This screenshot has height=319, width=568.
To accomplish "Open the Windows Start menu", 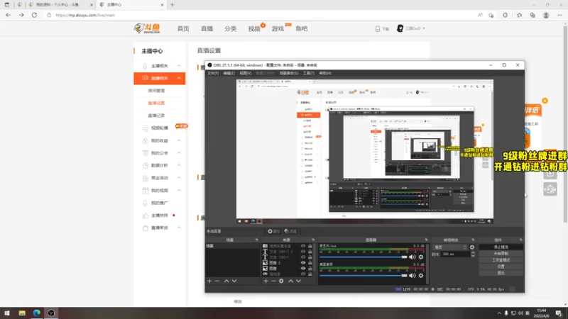I will pyautogui.click(x=7, y=313).
